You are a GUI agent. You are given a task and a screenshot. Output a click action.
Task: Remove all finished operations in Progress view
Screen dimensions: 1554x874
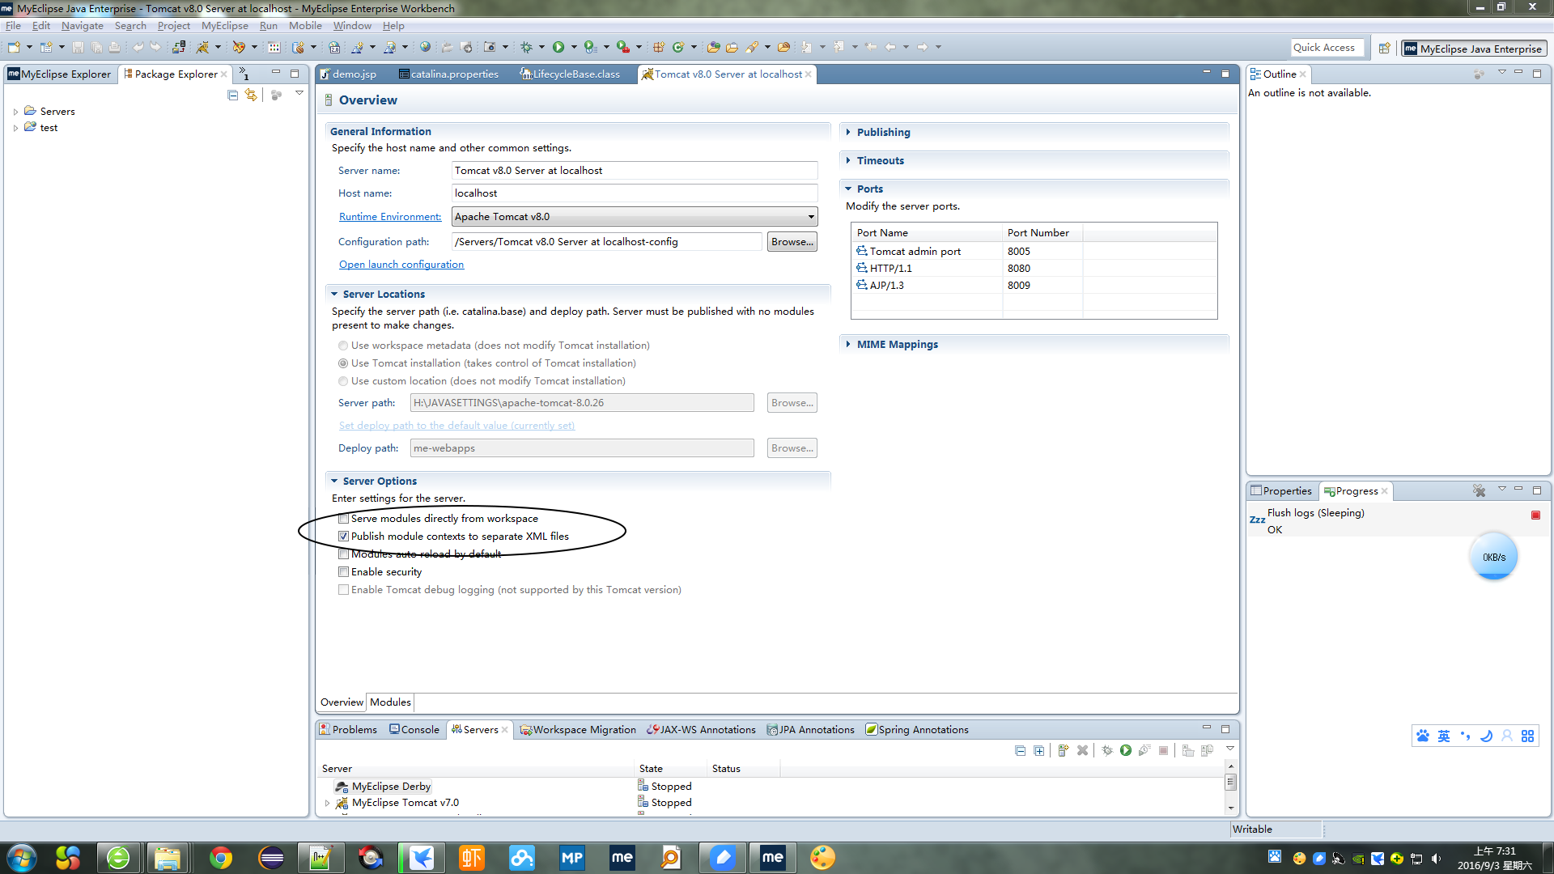[1479, 490]
